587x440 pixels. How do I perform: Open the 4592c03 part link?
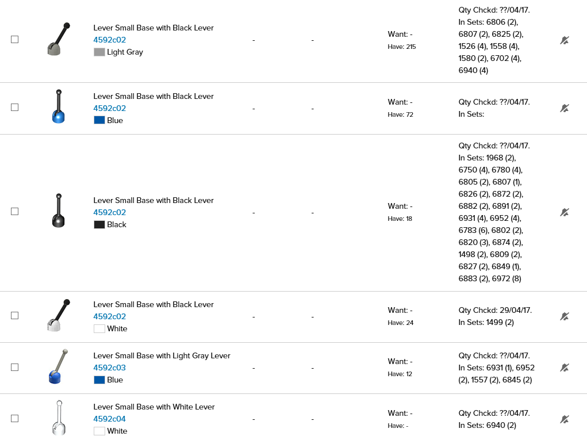(x=109, y=368)
